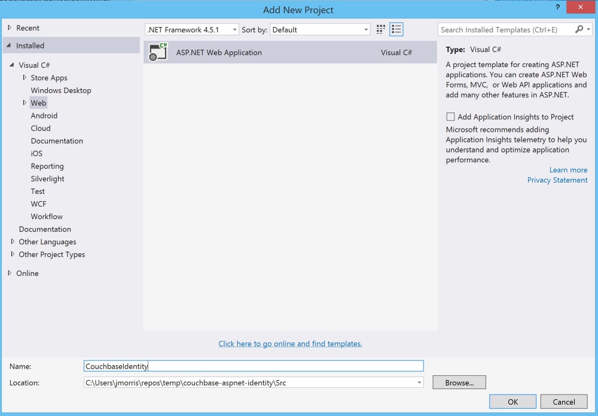The image size is (598, 416).
Task: Select the Web category
Action: (x=38, y=103)
